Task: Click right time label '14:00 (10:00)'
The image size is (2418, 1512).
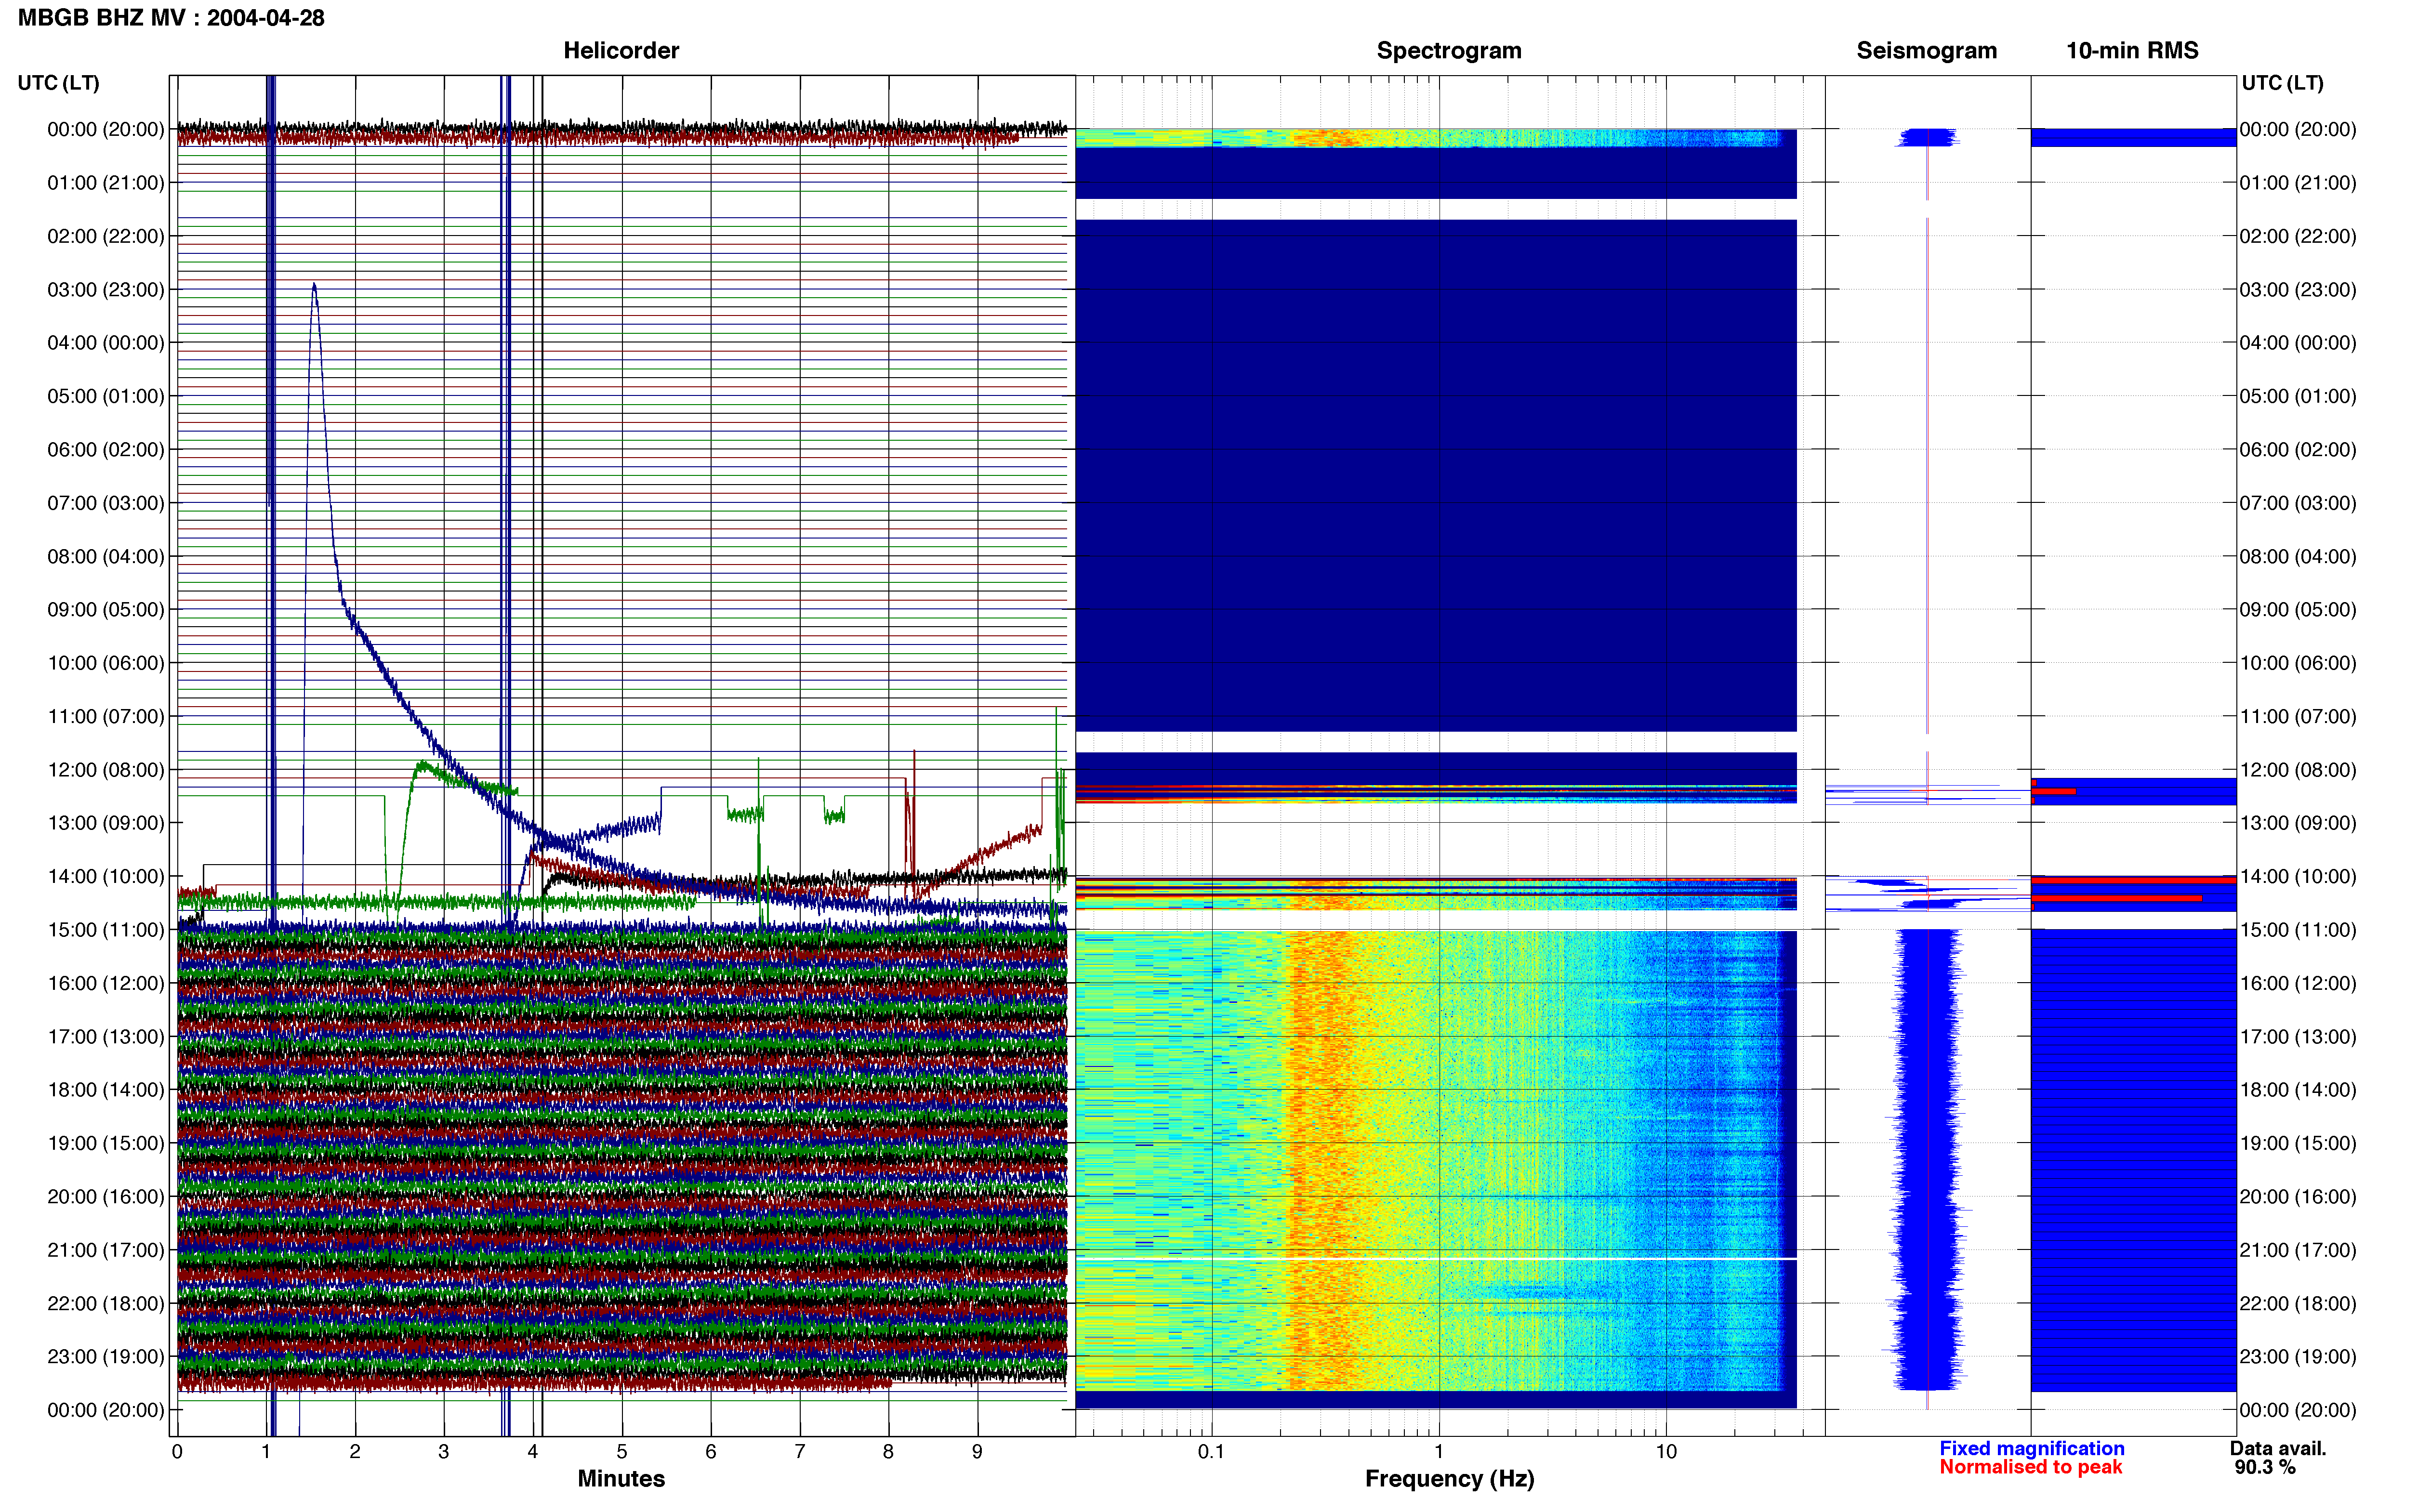Action: 2298,877
